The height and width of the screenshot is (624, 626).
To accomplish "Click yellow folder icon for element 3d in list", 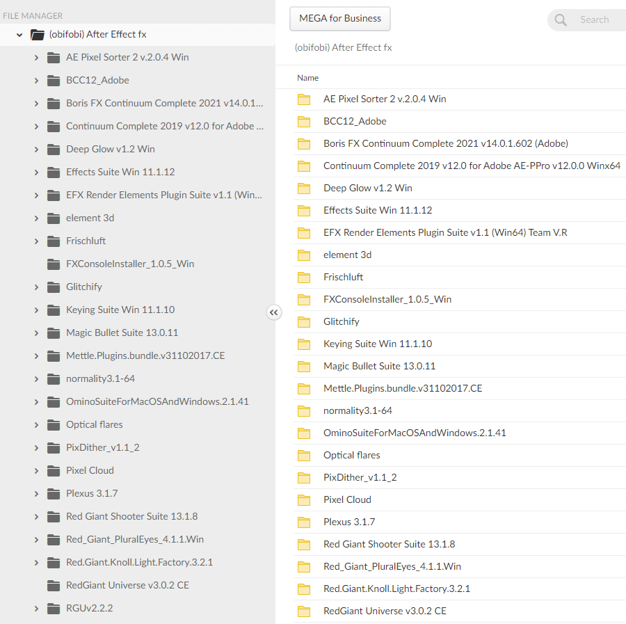I will pyautogui.click(x=304, y=255).
